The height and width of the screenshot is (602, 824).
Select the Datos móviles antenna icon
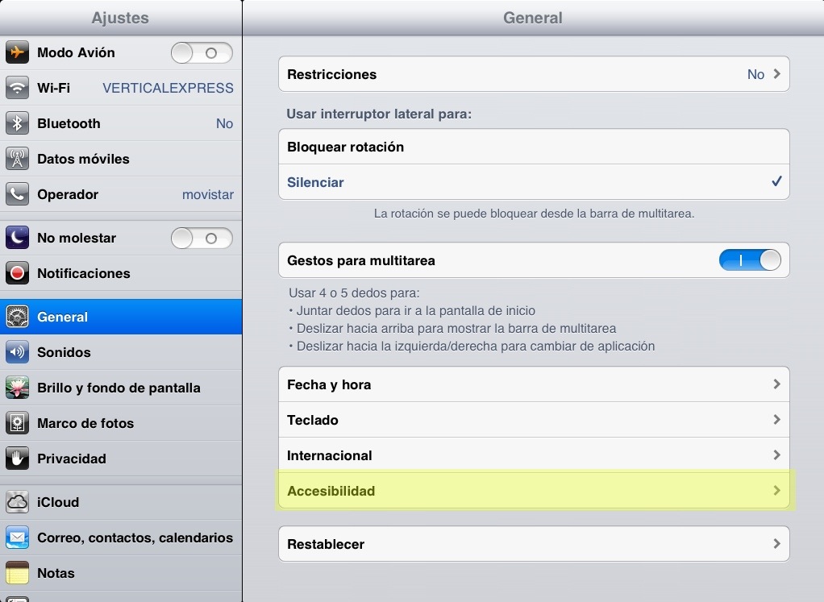[18, 159]
